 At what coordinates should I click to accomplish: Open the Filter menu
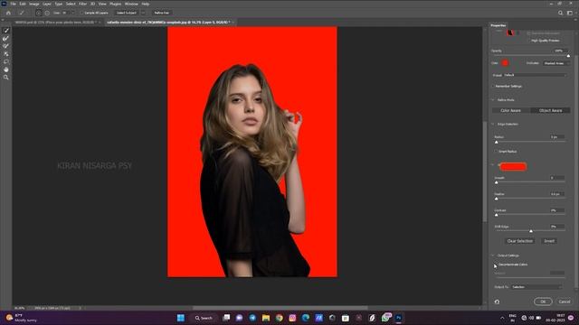tap(82, 4)
